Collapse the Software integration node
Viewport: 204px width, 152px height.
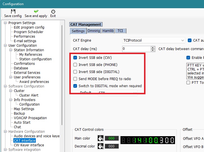(5, 149)
